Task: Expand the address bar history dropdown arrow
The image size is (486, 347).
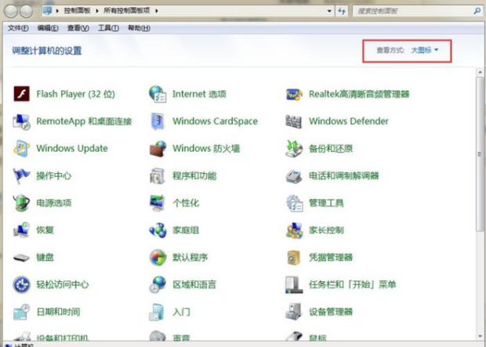Action: (329, 11)
